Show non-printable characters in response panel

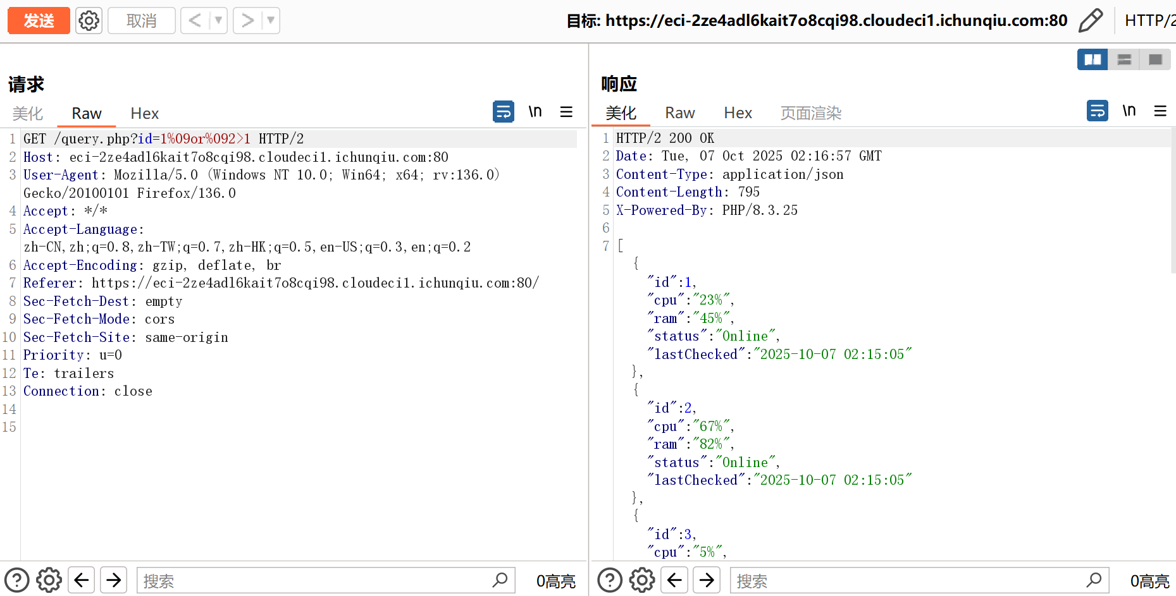tap(1129, 111)
